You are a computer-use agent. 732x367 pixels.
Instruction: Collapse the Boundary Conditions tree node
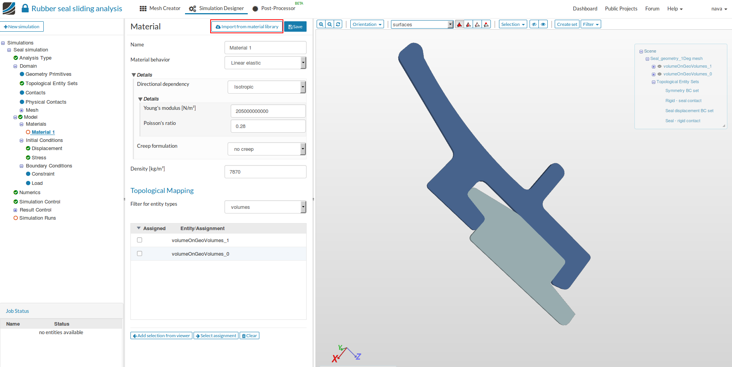pos(22,166)
